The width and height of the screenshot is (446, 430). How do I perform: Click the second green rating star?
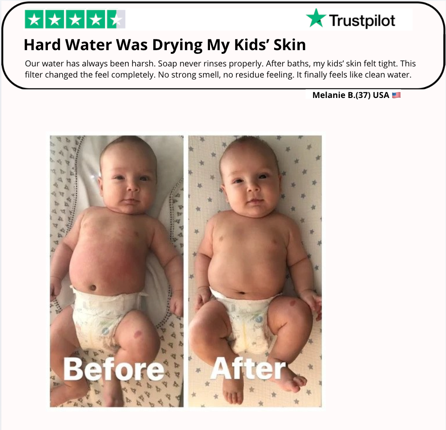tap(55, 20)
